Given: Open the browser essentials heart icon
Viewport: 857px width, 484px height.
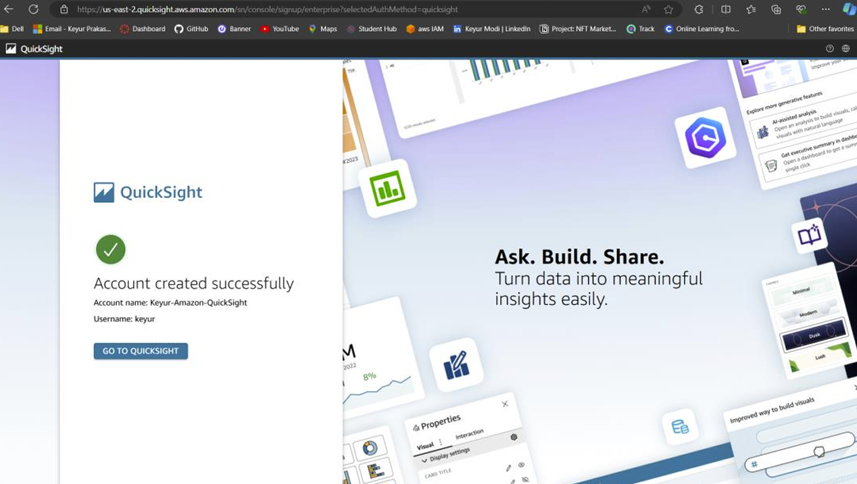Looking at the screenshot, I should pos(801,9).
